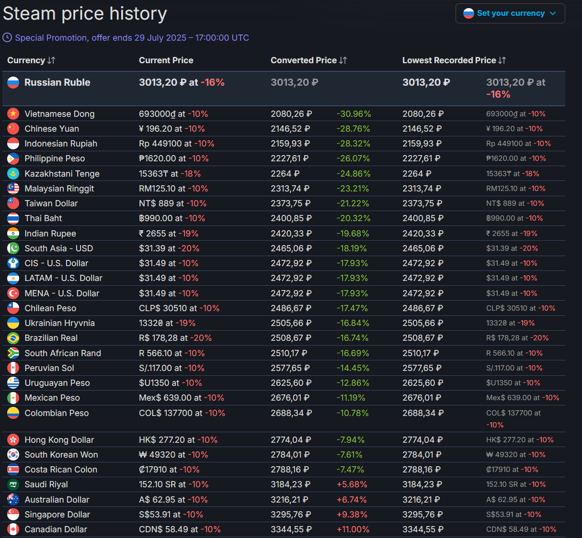Sort table by the Currency column header
Viewport: 582px width, 538px height.
click(x=31, y=60)
